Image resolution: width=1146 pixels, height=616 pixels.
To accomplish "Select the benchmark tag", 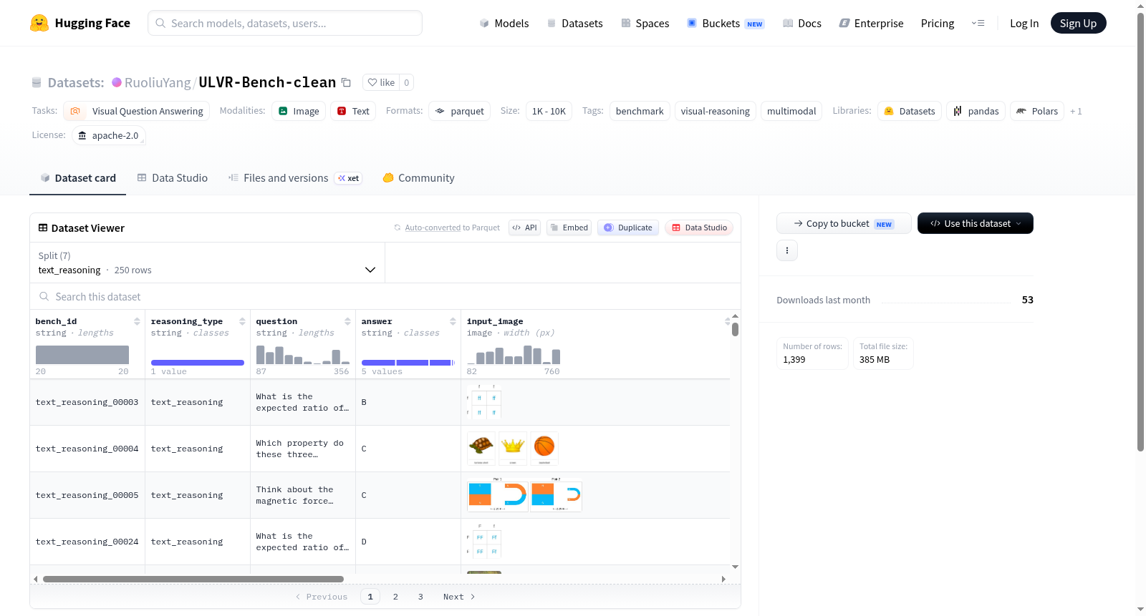I will tap(640, 111).
